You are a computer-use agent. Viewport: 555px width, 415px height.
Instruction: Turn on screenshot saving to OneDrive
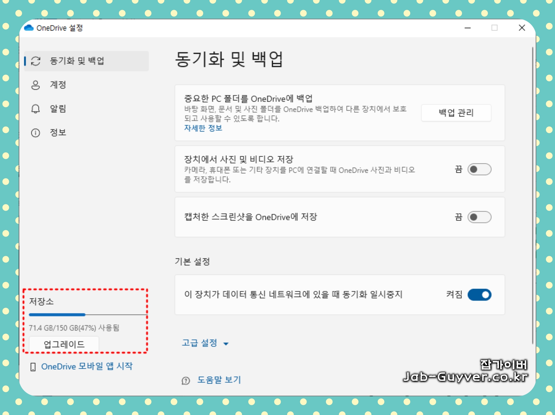[479, 217]
